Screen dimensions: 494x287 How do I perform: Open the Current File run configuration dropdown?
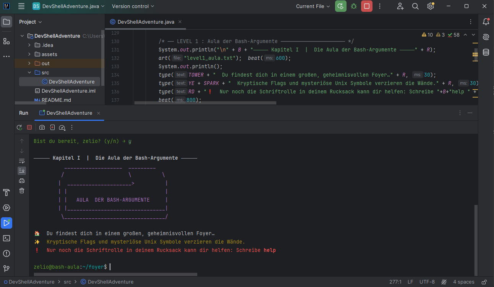point(312,6)
